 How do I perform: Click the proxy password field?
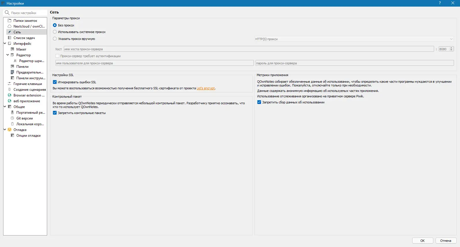coord(355,63)
